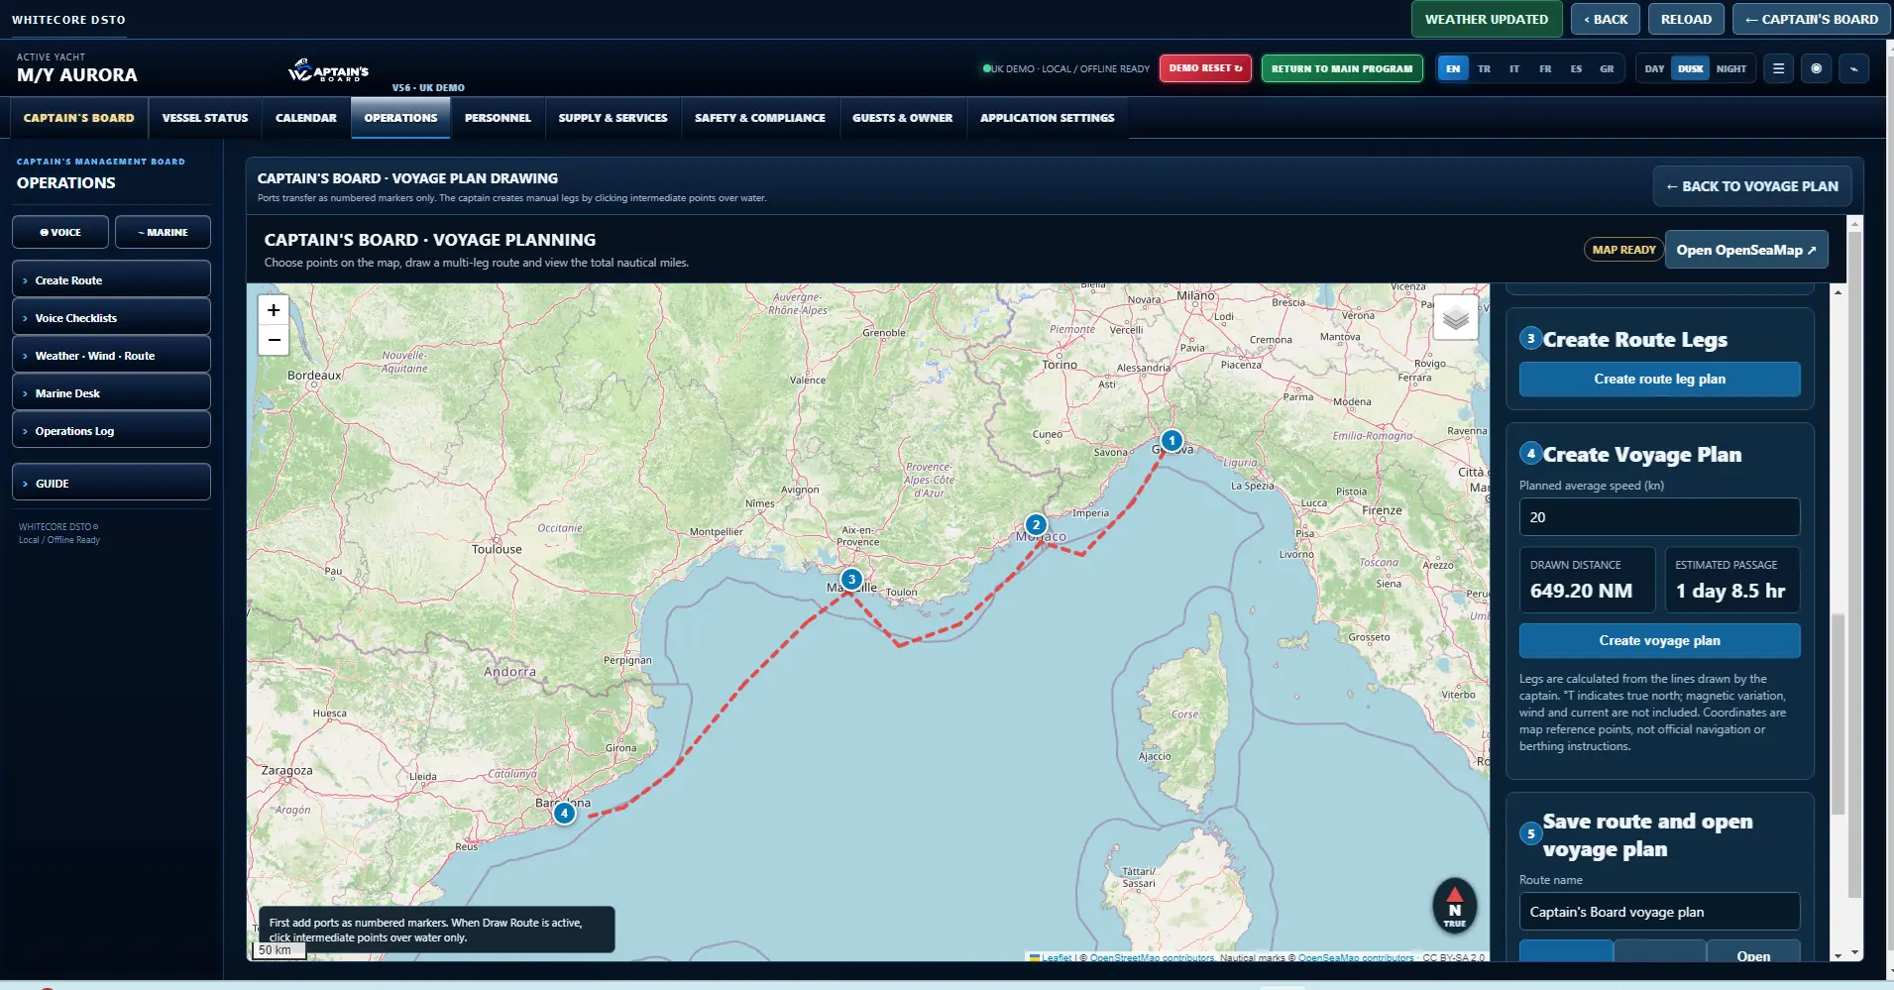Click the lightning bolt icon in header

coord(1853,68)
